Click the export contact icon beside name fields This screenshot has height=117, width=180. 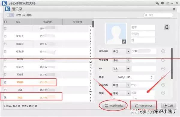tap(166, 27)
